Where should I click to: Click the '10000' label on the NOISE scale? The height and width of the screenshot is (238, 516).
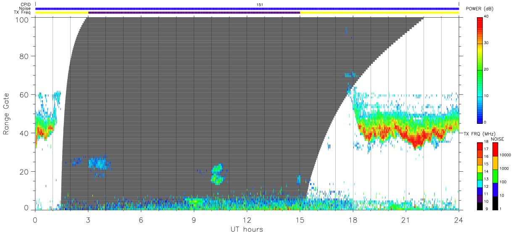(506, 156)
